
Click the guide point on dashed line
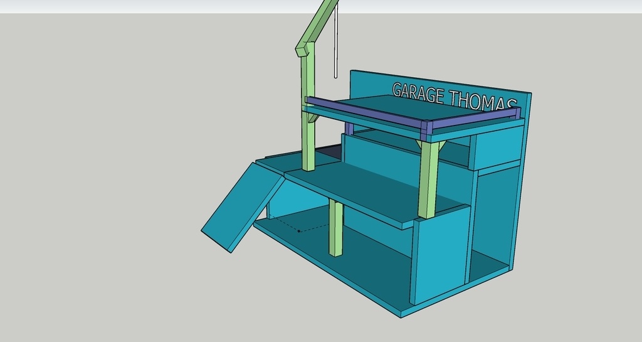(299, 231)
